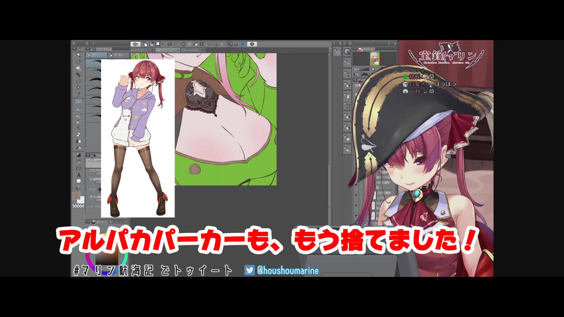This screenshot has height=317, width=564.
Task: Click the Undo arrow icon
Action: point(169,44)
